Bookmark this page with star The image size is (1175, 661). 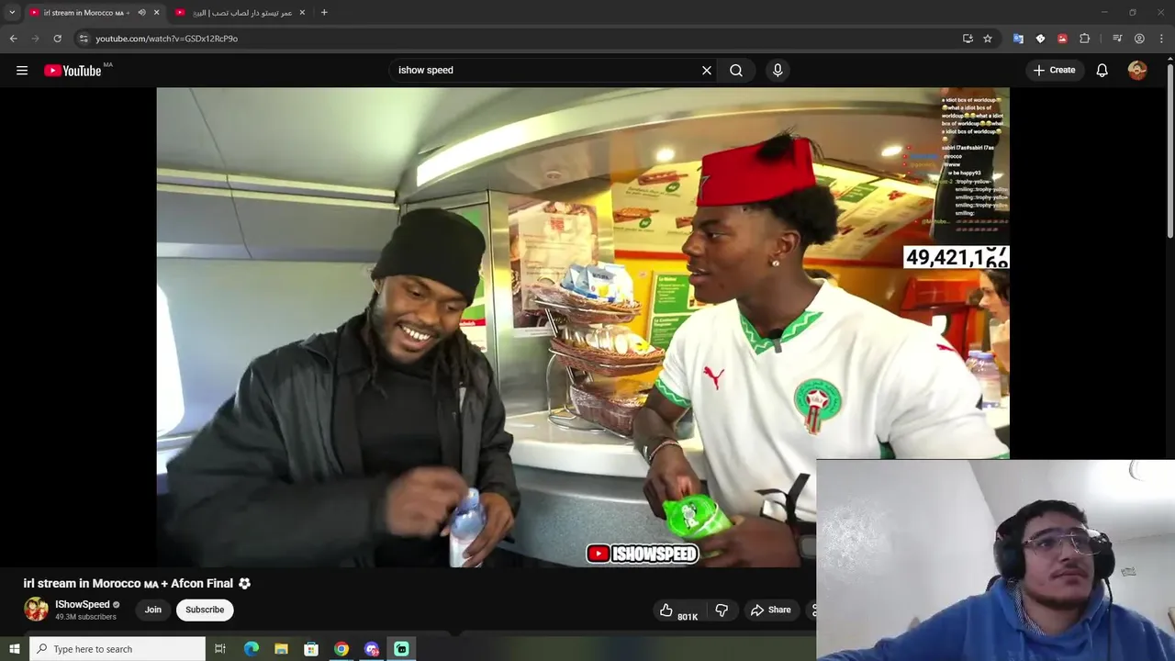coord(988,39)
